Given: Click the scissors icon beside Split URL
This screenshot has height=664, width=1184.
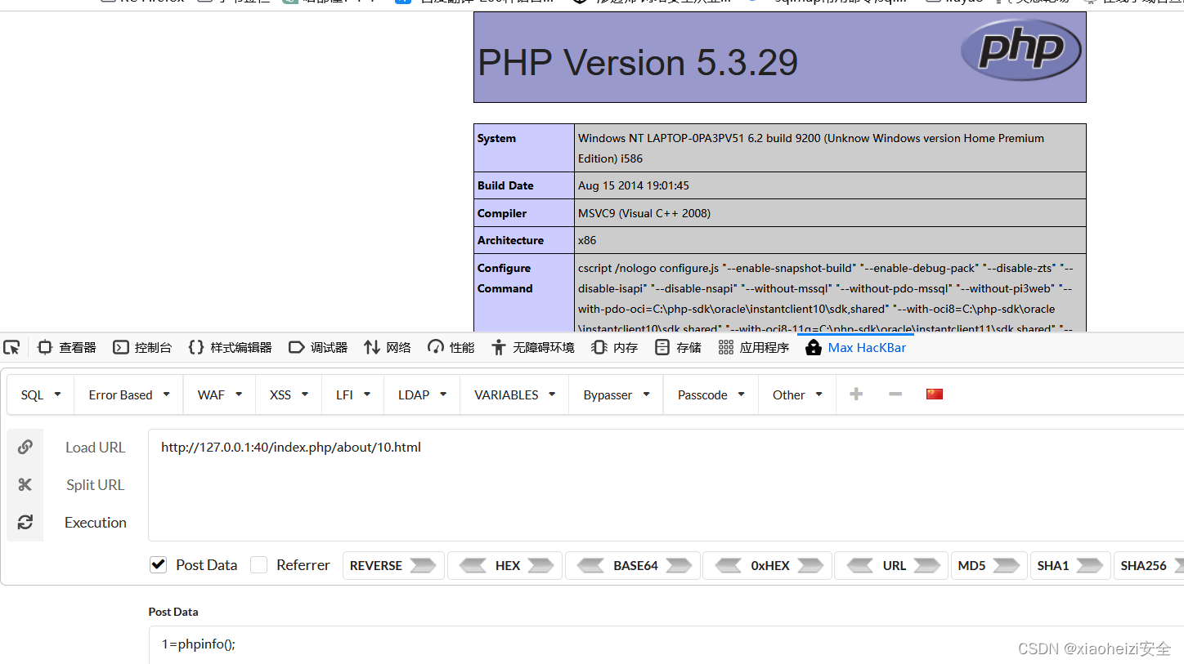Looking at the screenshot, I should point(25,484).
